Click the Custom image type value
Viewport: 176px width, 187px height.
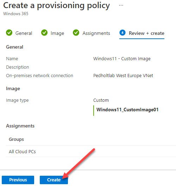click(x=101, y=100)
